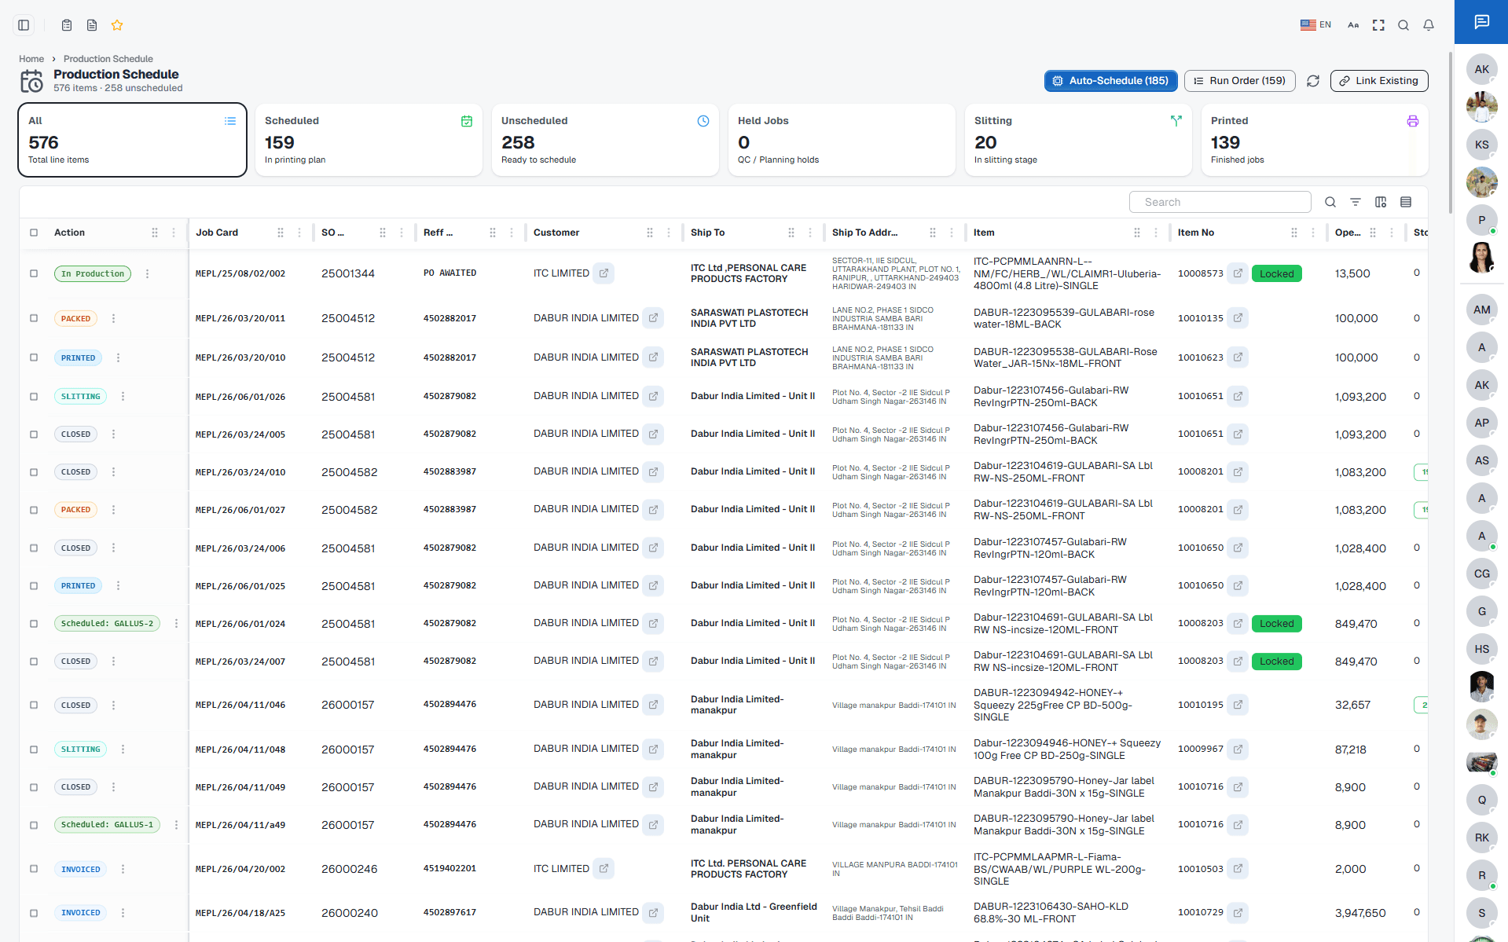This screenshot has width=1508, height=942.
Task: Click the Link Existing button
Action: coord(1379,81)
